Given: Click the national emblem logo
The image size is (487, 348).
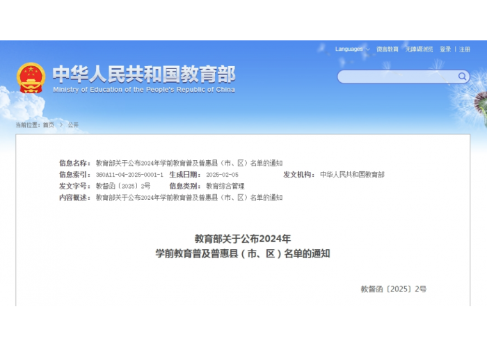Looking at the screenshot, I should 31,78.
